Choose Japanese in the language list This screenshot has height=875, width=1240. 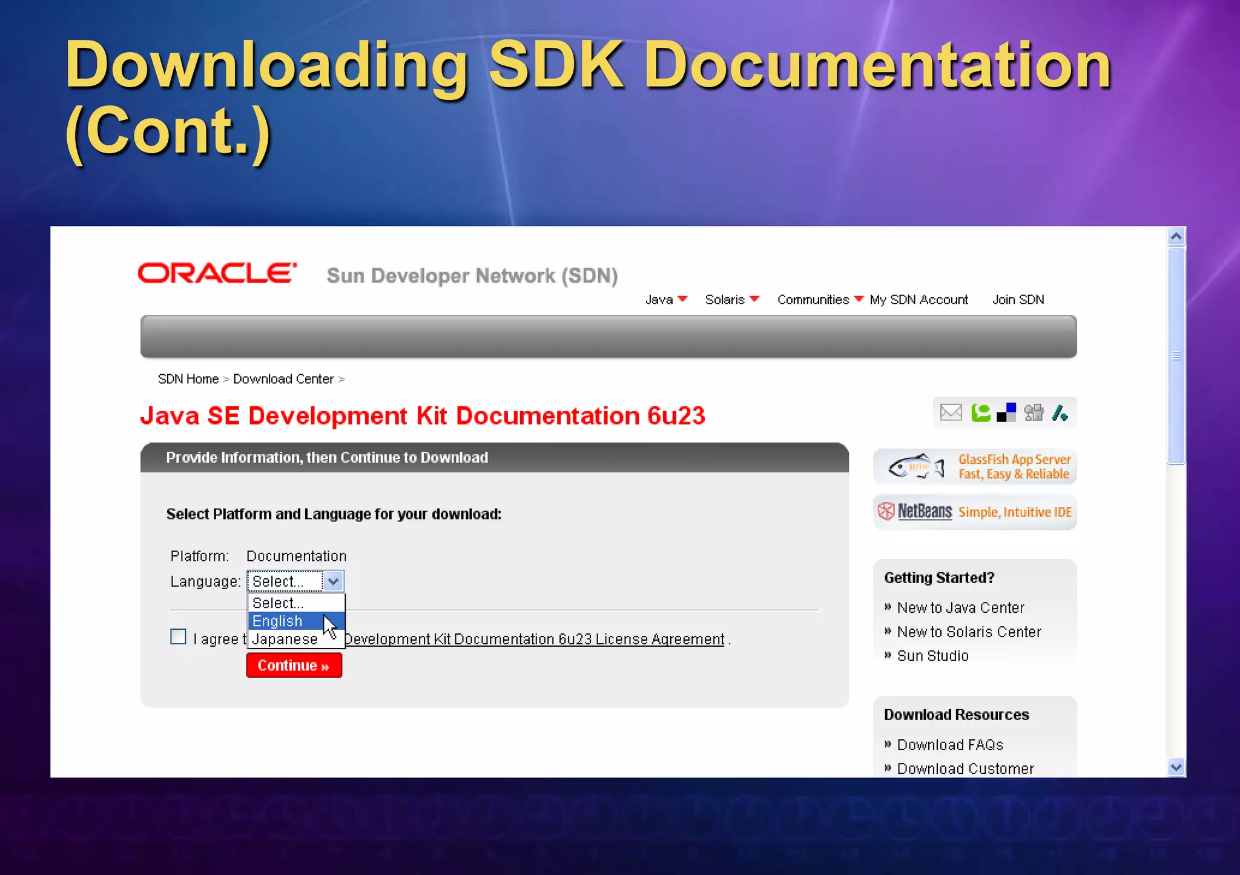tap(295, 639)
